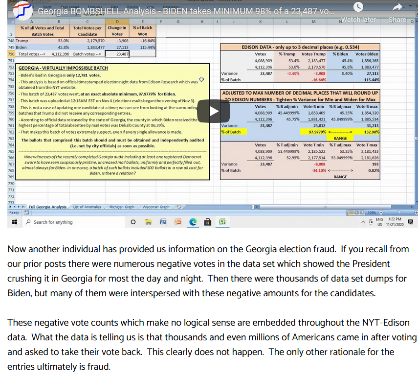Viewport: 418px width, 379px height.
Task: Expand the hidden system tray icons chevron
Action: (363, 222)
